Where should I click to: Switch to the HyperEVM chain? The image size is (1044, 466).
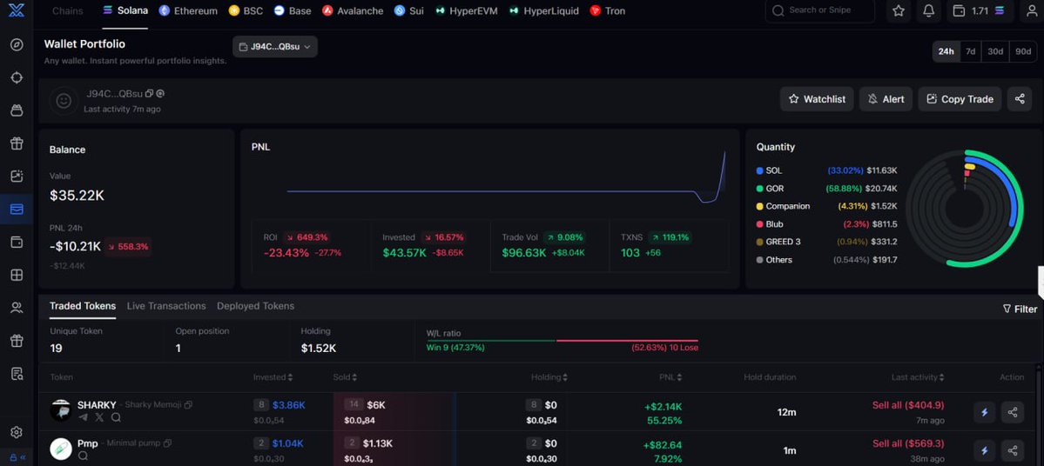point(466,11)
